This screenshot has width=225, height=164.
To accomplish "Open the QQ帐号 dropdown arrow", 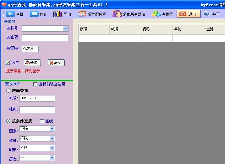I will pyautogui.click(x=66, y=28).
